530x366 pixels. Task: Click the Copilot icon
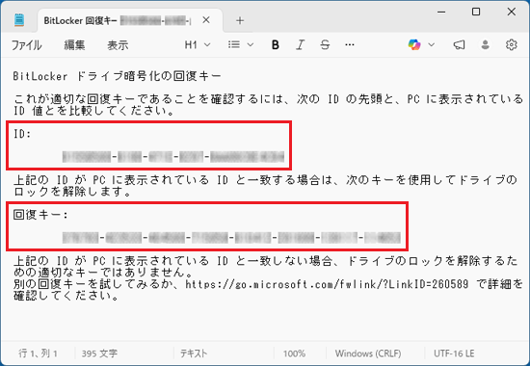click(x=414, y=44)
